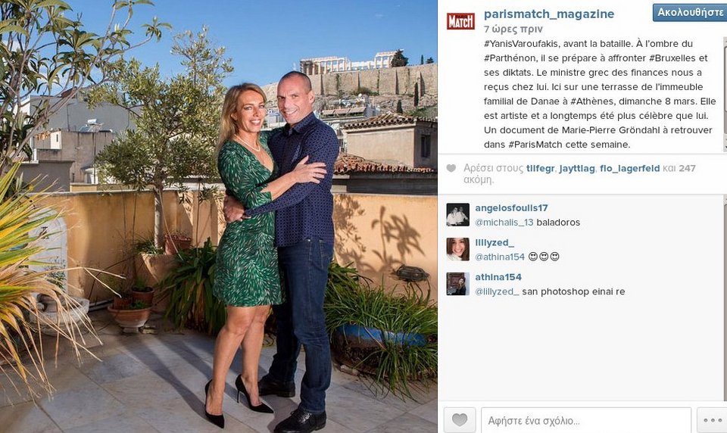
Task: Click in the Αφήστε ένα σχόλιο comment field
Action: [x=586, y=420]
